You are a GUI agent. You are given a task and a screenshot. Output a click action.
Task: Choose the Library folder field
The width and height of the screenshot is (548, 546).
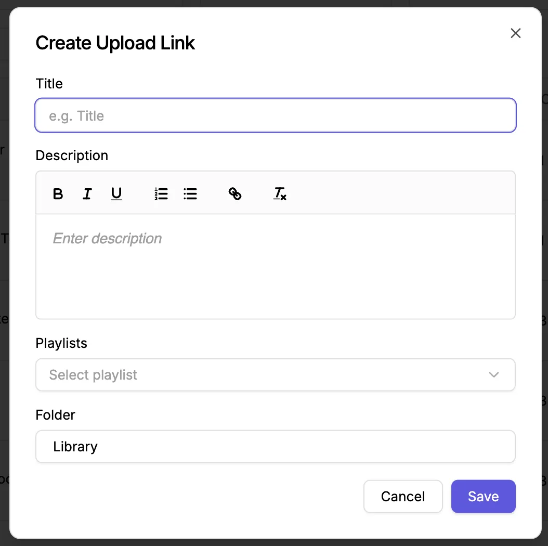276,446
